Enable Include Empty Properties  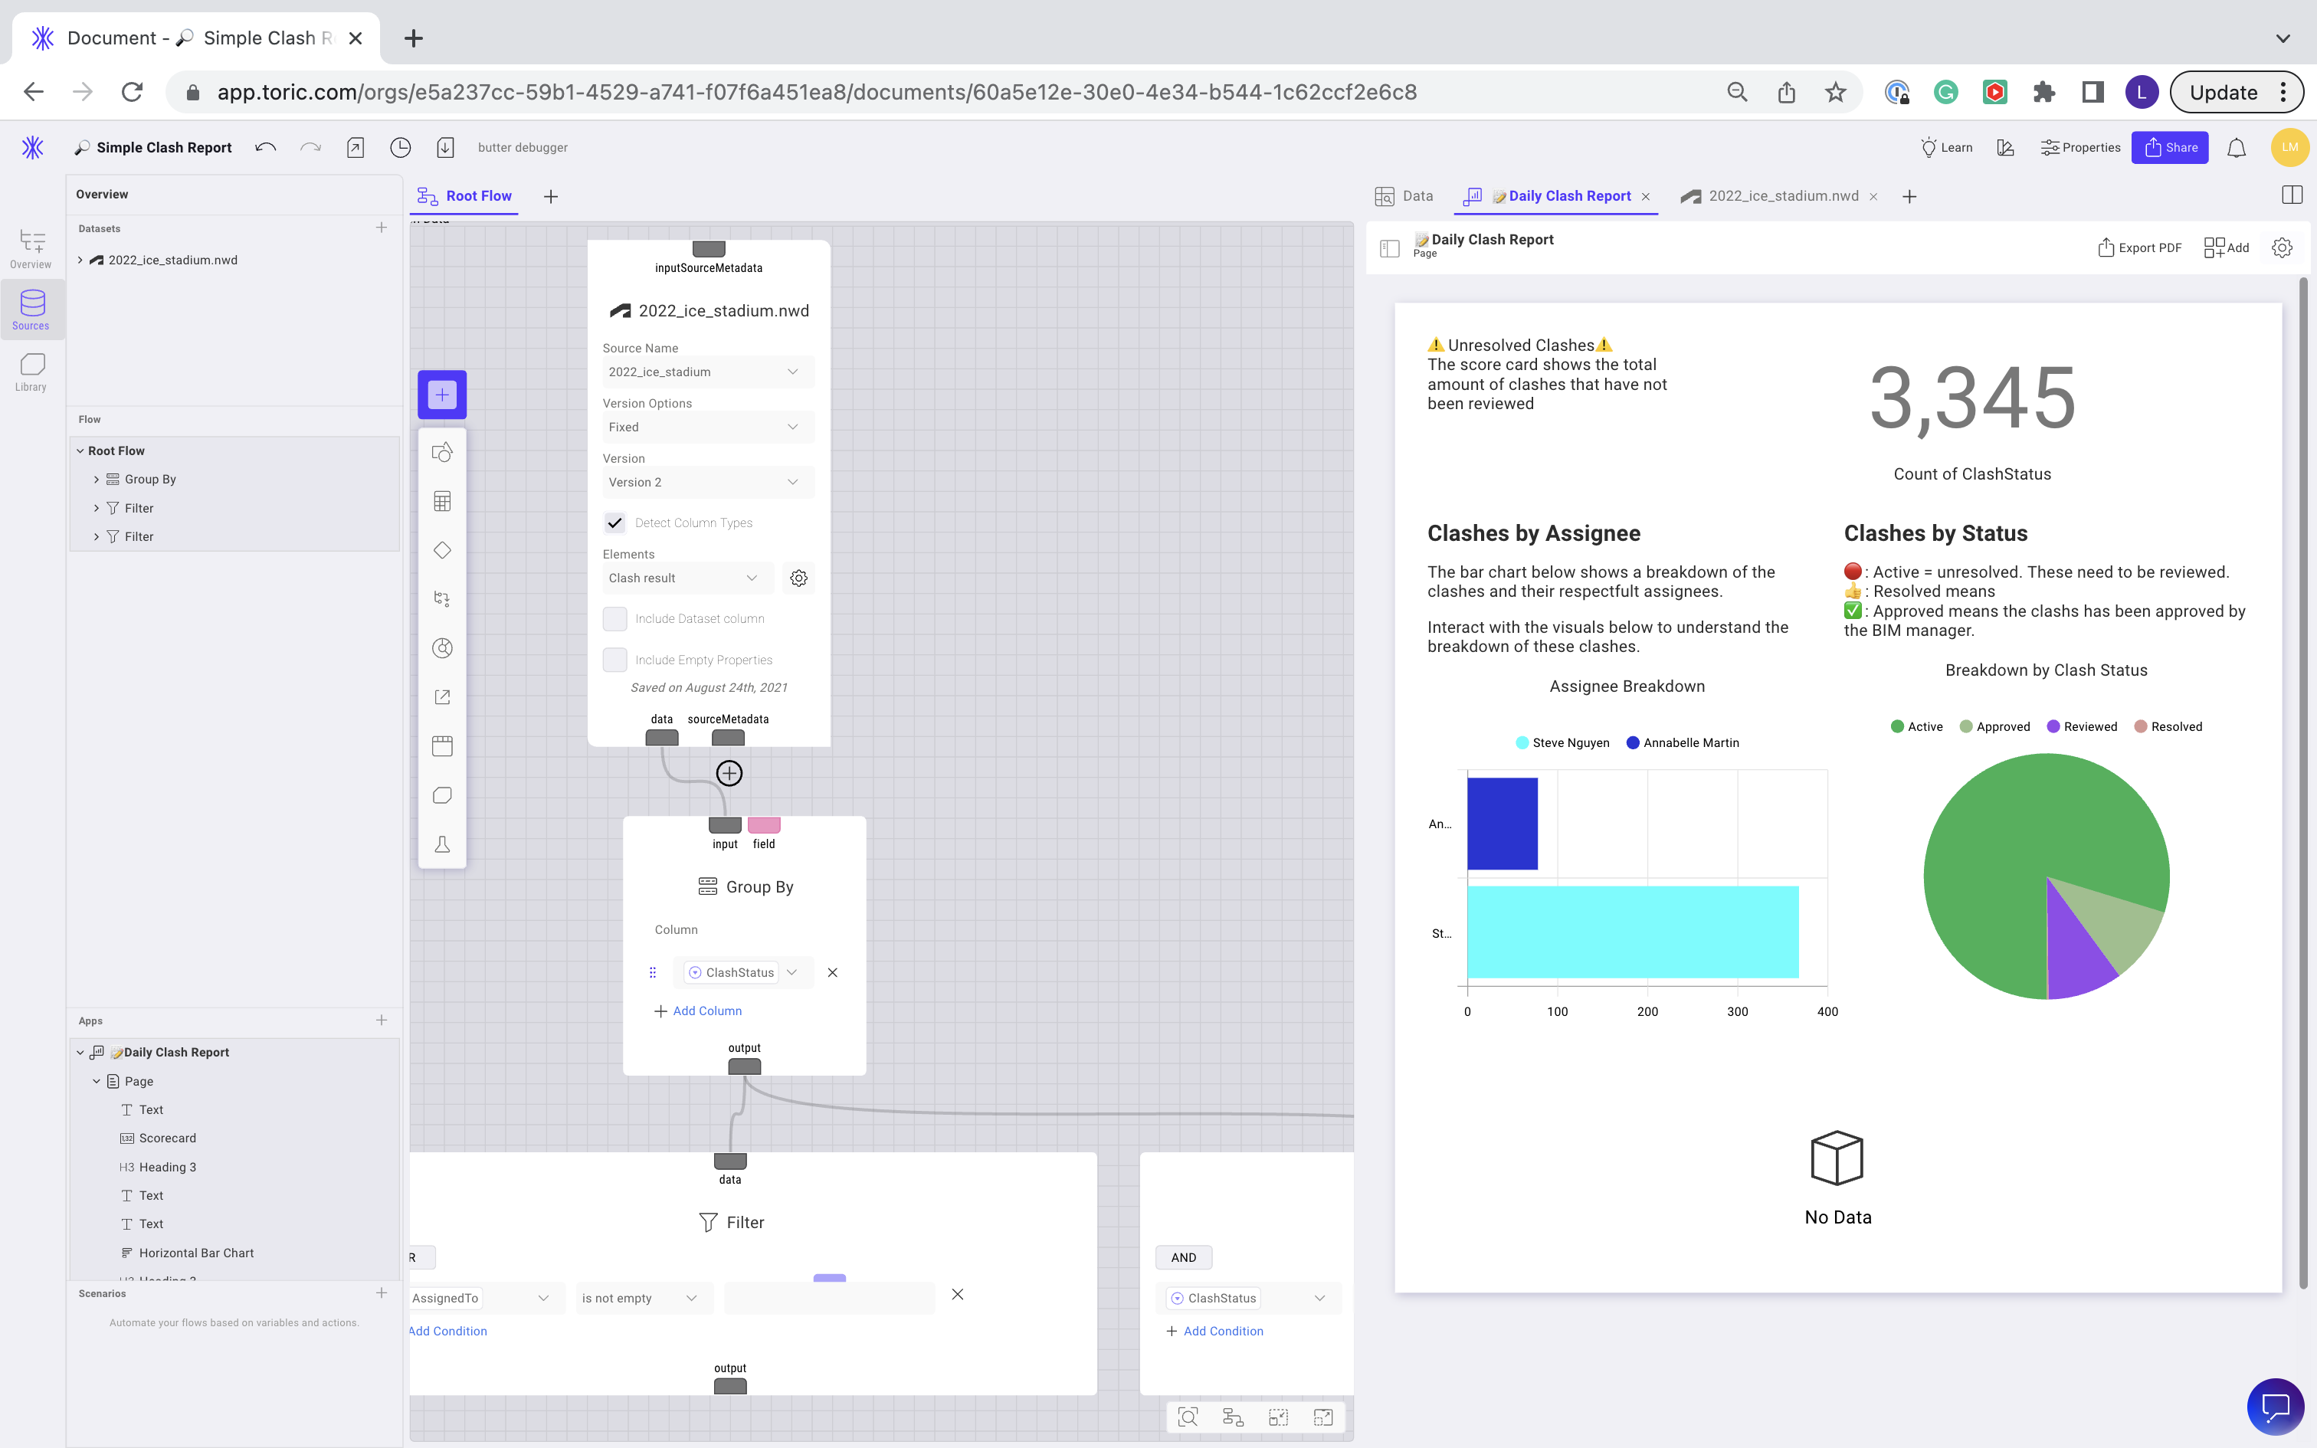tap(614, 659)
